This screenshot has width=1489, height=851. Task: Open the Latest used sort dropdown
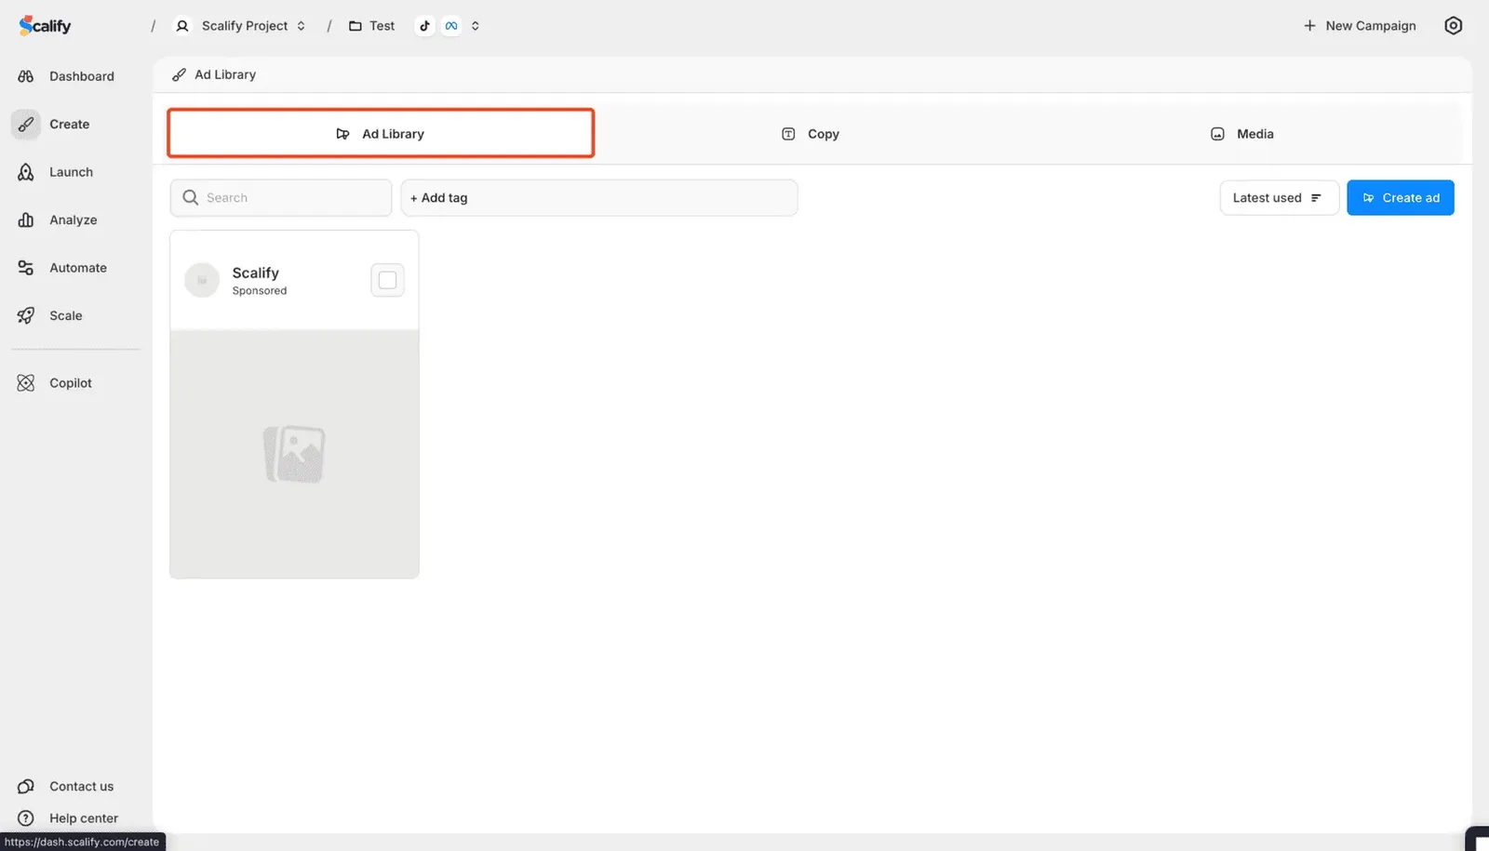[x=1278, y=197]
